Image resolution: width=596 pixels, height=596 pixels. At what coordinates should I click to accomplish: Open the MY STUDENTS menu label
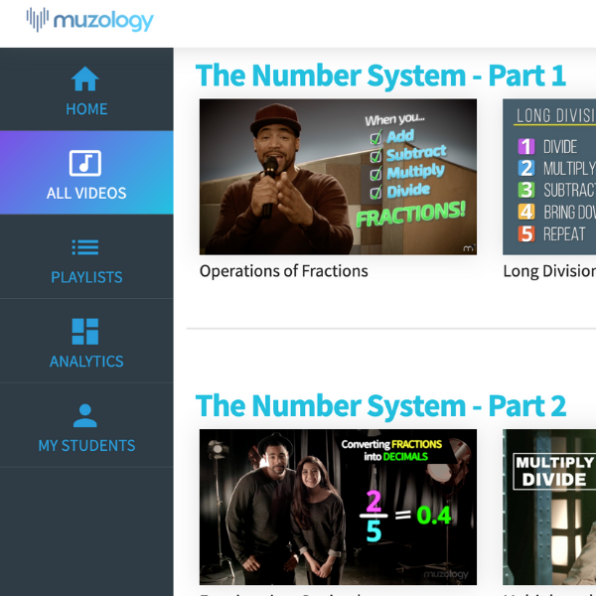pos(86,445)
